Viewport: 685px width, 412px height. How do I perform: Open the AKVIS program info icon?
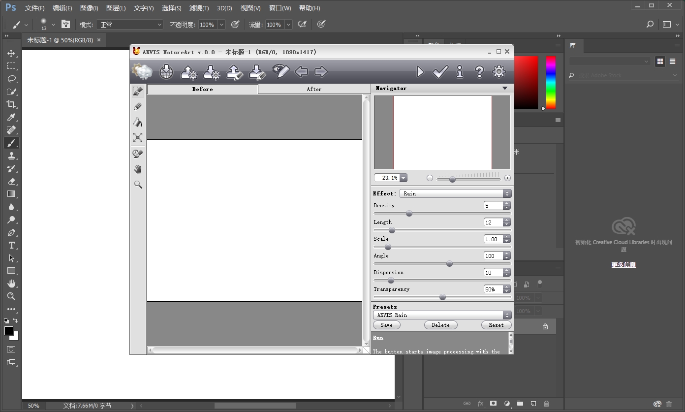460,72
